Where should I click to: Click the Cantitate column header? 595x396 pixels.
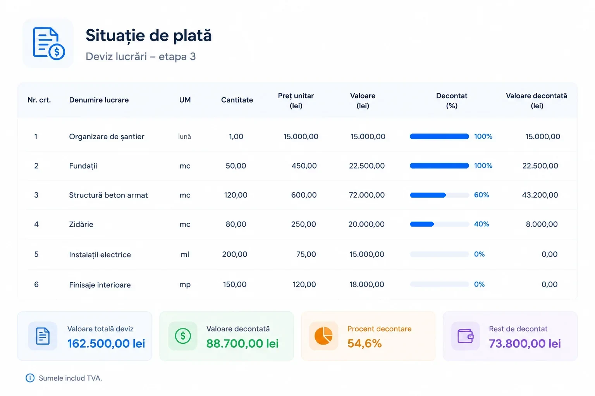(237, 100)
